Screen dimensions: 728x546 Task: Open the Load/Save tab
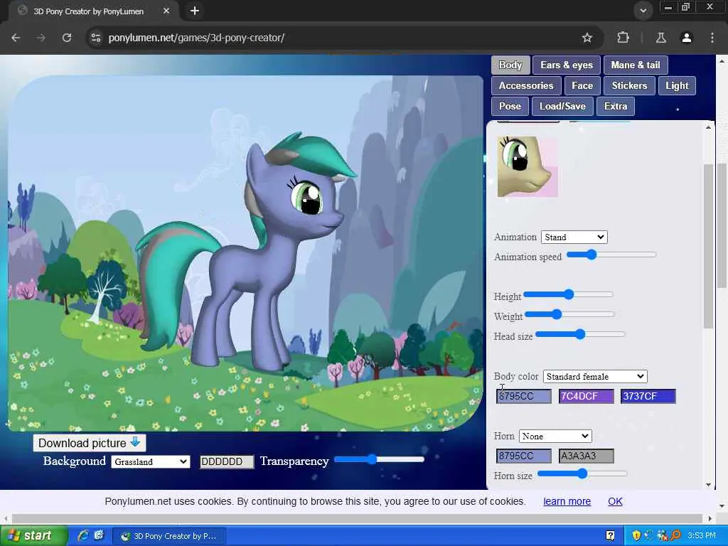point(562,107)
